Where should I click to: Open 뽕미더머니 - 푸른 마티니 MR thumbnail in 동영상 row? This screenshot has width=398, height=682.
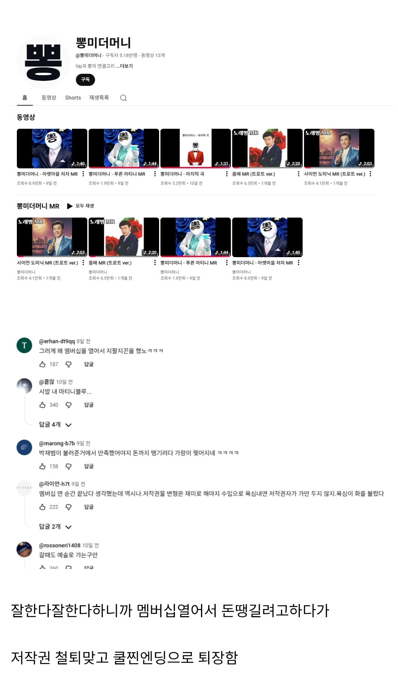pyautogui.click(x=124, y=149)
